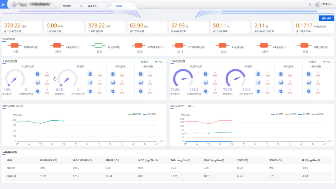Switch to the 我的首页 tab
Screen dimensions: 336x189
tap(67, 6)
